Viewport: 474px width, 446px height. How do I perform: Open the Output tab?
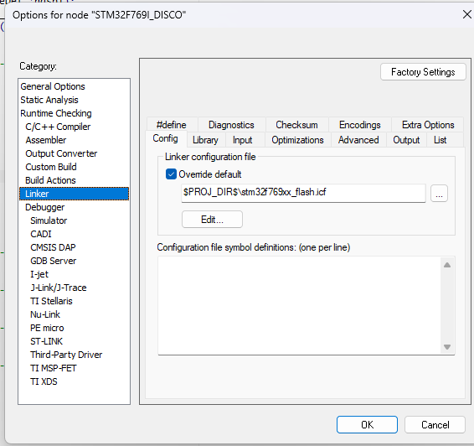406,140
